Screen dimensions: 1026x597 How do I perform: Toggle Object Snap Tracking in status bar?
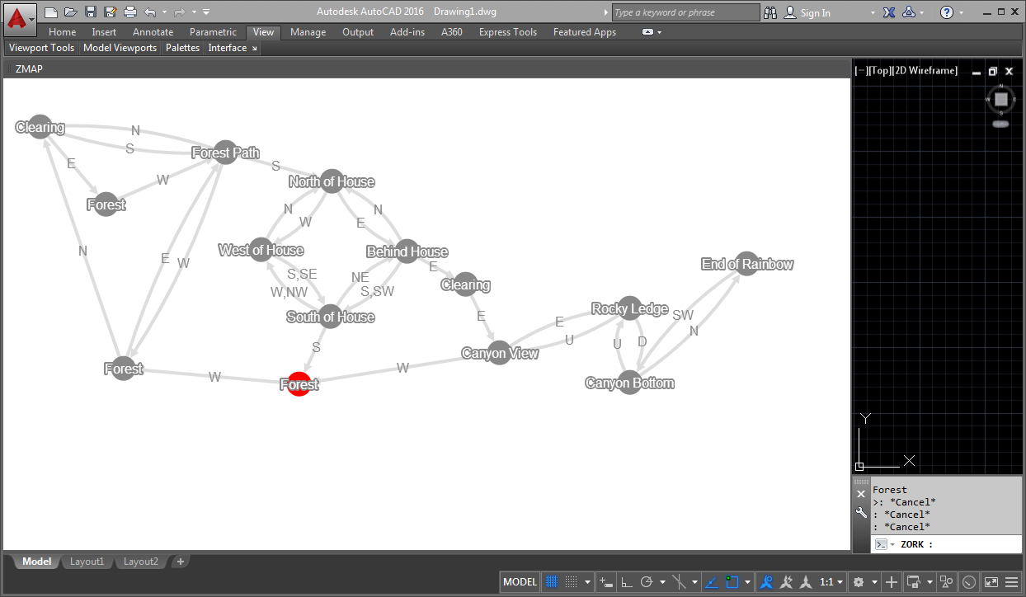click(711, 582)
